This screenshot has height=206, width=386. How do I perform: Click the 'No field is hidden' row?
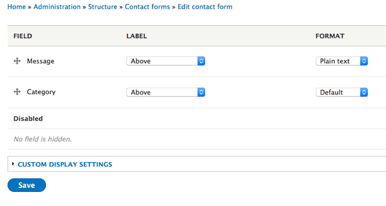point(197,139)
